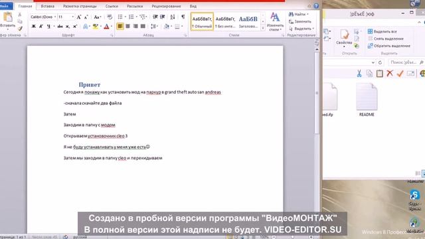Open the line spacing dropdown
This screenshot has width=425, height=239.
click(x=157, y=27)
